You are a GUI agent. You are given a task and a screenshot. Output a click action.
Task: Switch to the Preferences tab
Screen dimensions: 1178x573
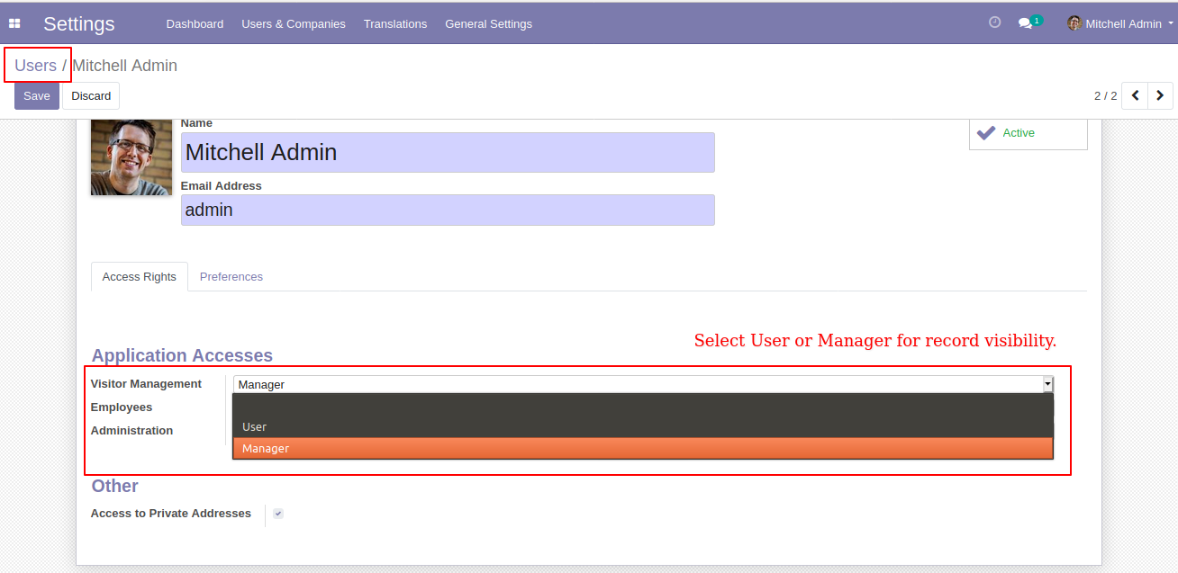pyautogui.click(x=231, y=277)
